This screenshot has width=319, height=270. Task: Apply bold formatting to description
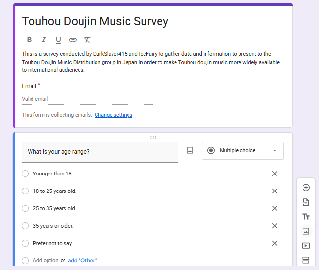(29, 39)
